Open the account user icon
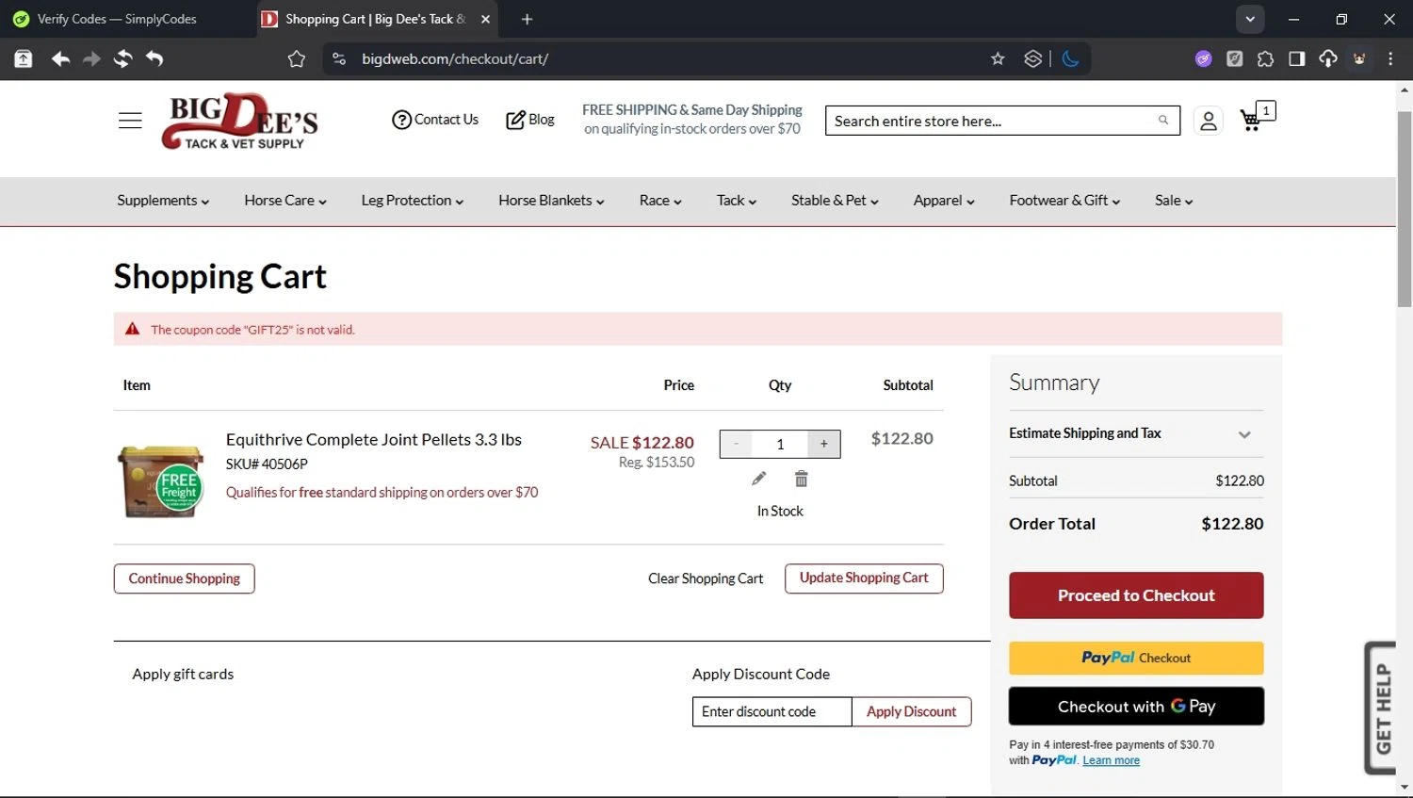The image size is (1413, 798). (1208, 121)
